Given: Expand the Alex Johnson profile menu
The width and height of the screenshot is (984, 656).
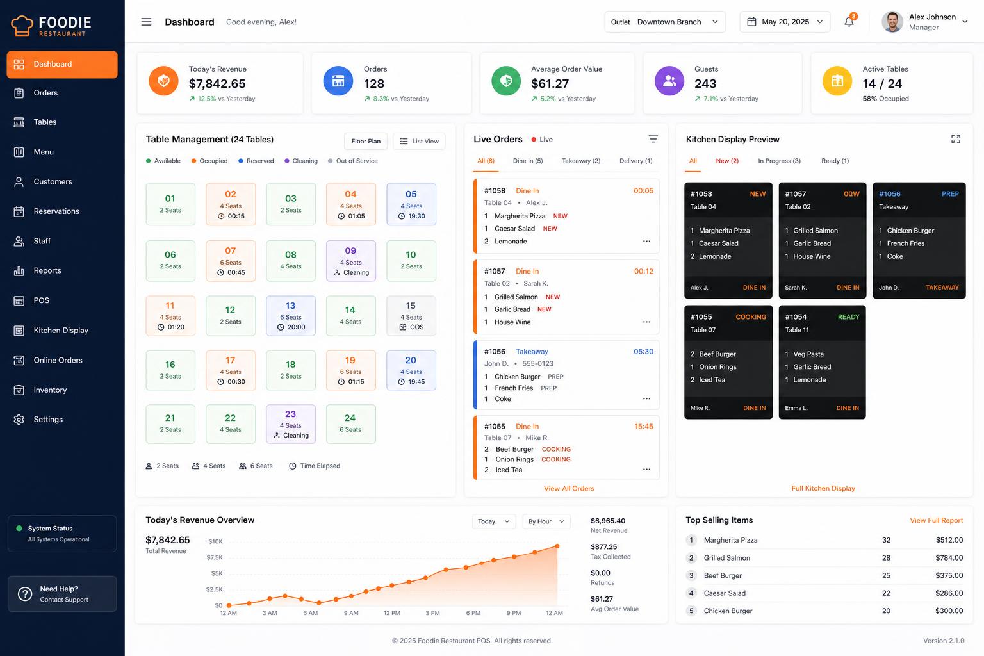Looking at the screenshot, I should click(x=925, y=22).
